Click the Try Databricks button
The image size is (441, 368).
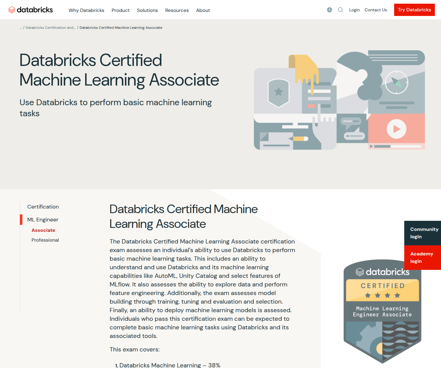point(414,10)
